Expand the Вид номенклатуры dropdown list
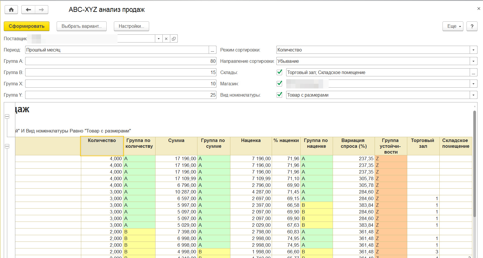This screenshot has width=483, height=258. pyautogui.click(x=473, y=95)
